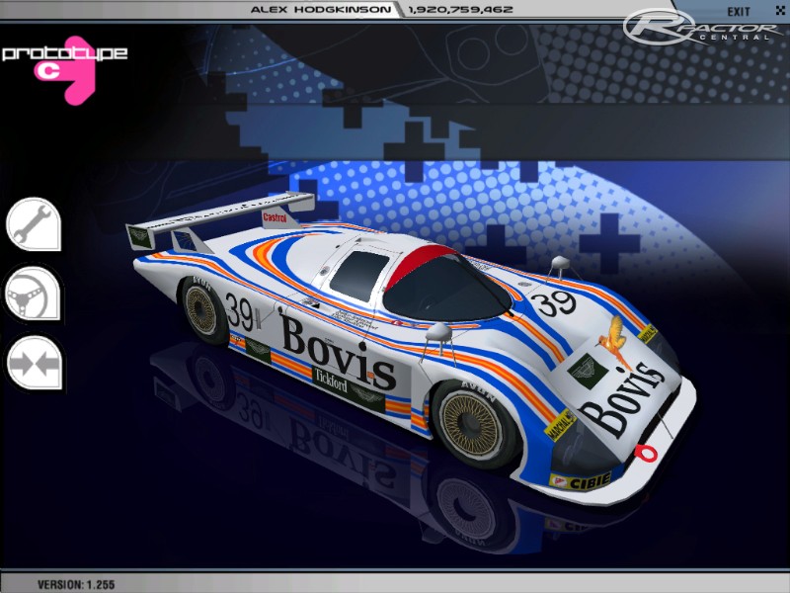Click the number 39 behind rear wheel

239,313
